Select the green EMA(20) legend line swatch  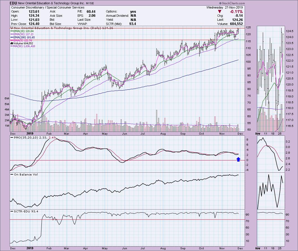12,31
